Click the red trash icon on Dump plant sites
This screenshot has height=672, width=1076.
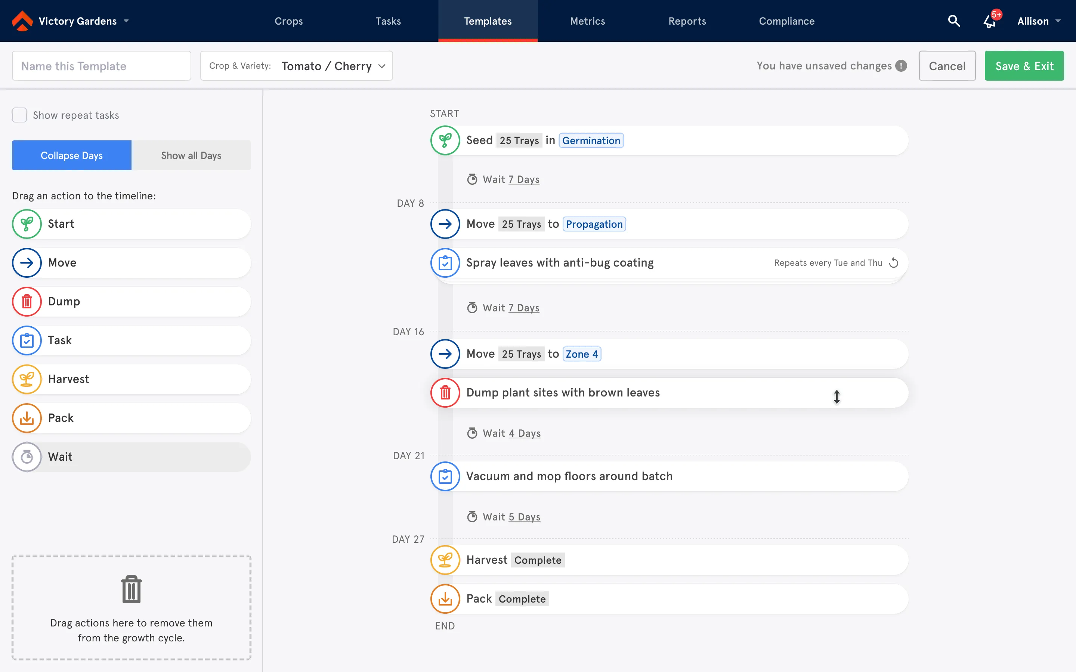(445, 392)
